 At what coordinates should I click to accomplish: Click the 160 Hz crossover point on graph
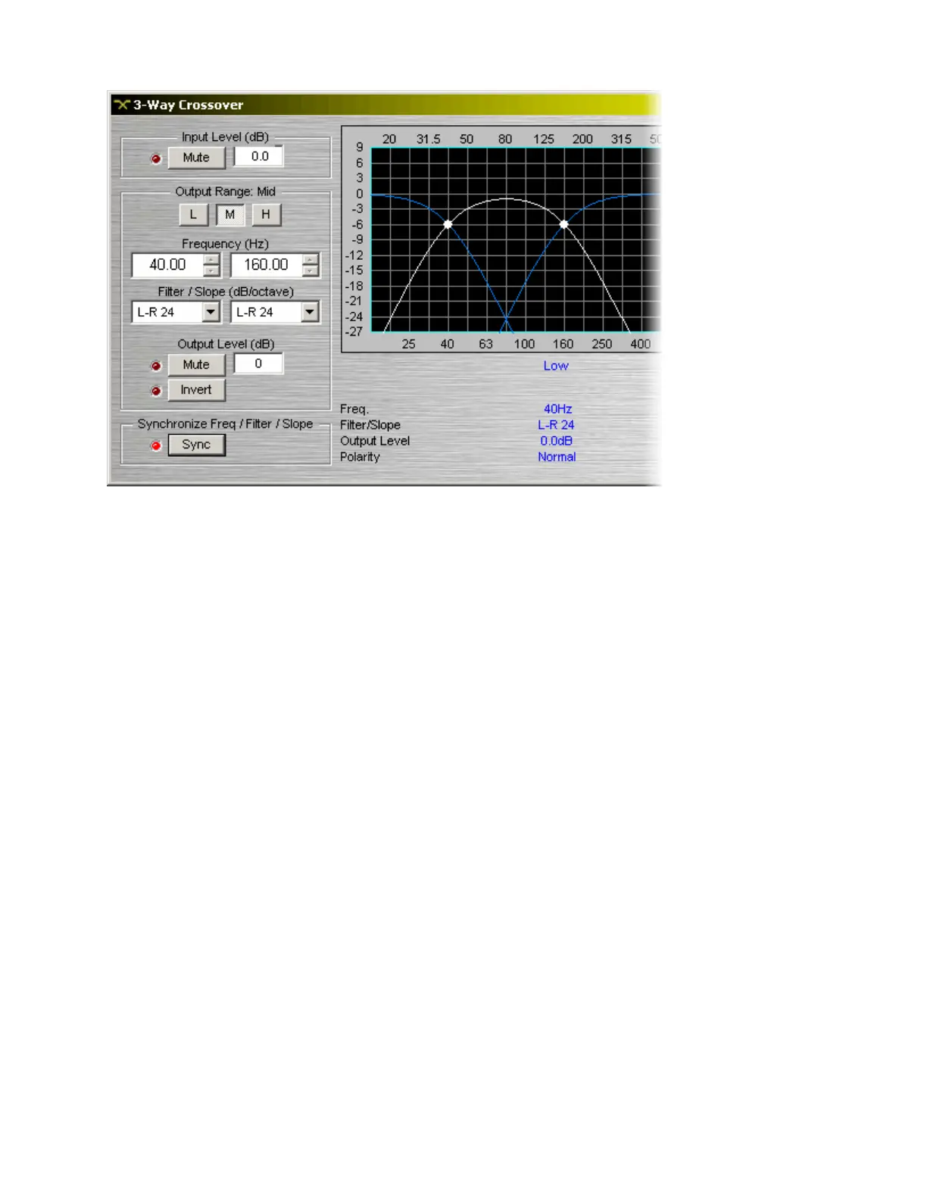[563, 224]
